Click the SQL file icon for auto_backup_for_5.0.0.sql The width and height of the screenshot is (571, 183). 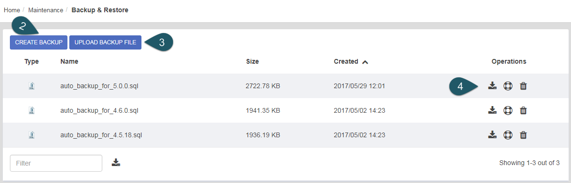click(x=32, y=86)
